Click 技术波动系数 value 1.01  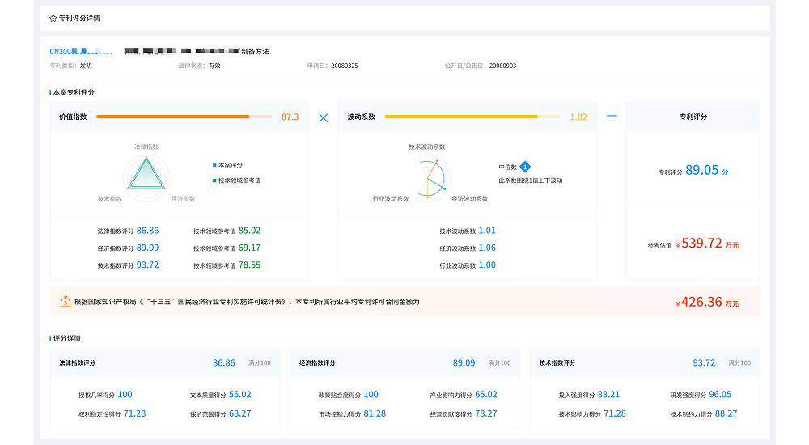[x=487, y=231]
